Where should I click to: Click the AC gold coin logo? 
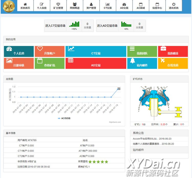[9, 6]
